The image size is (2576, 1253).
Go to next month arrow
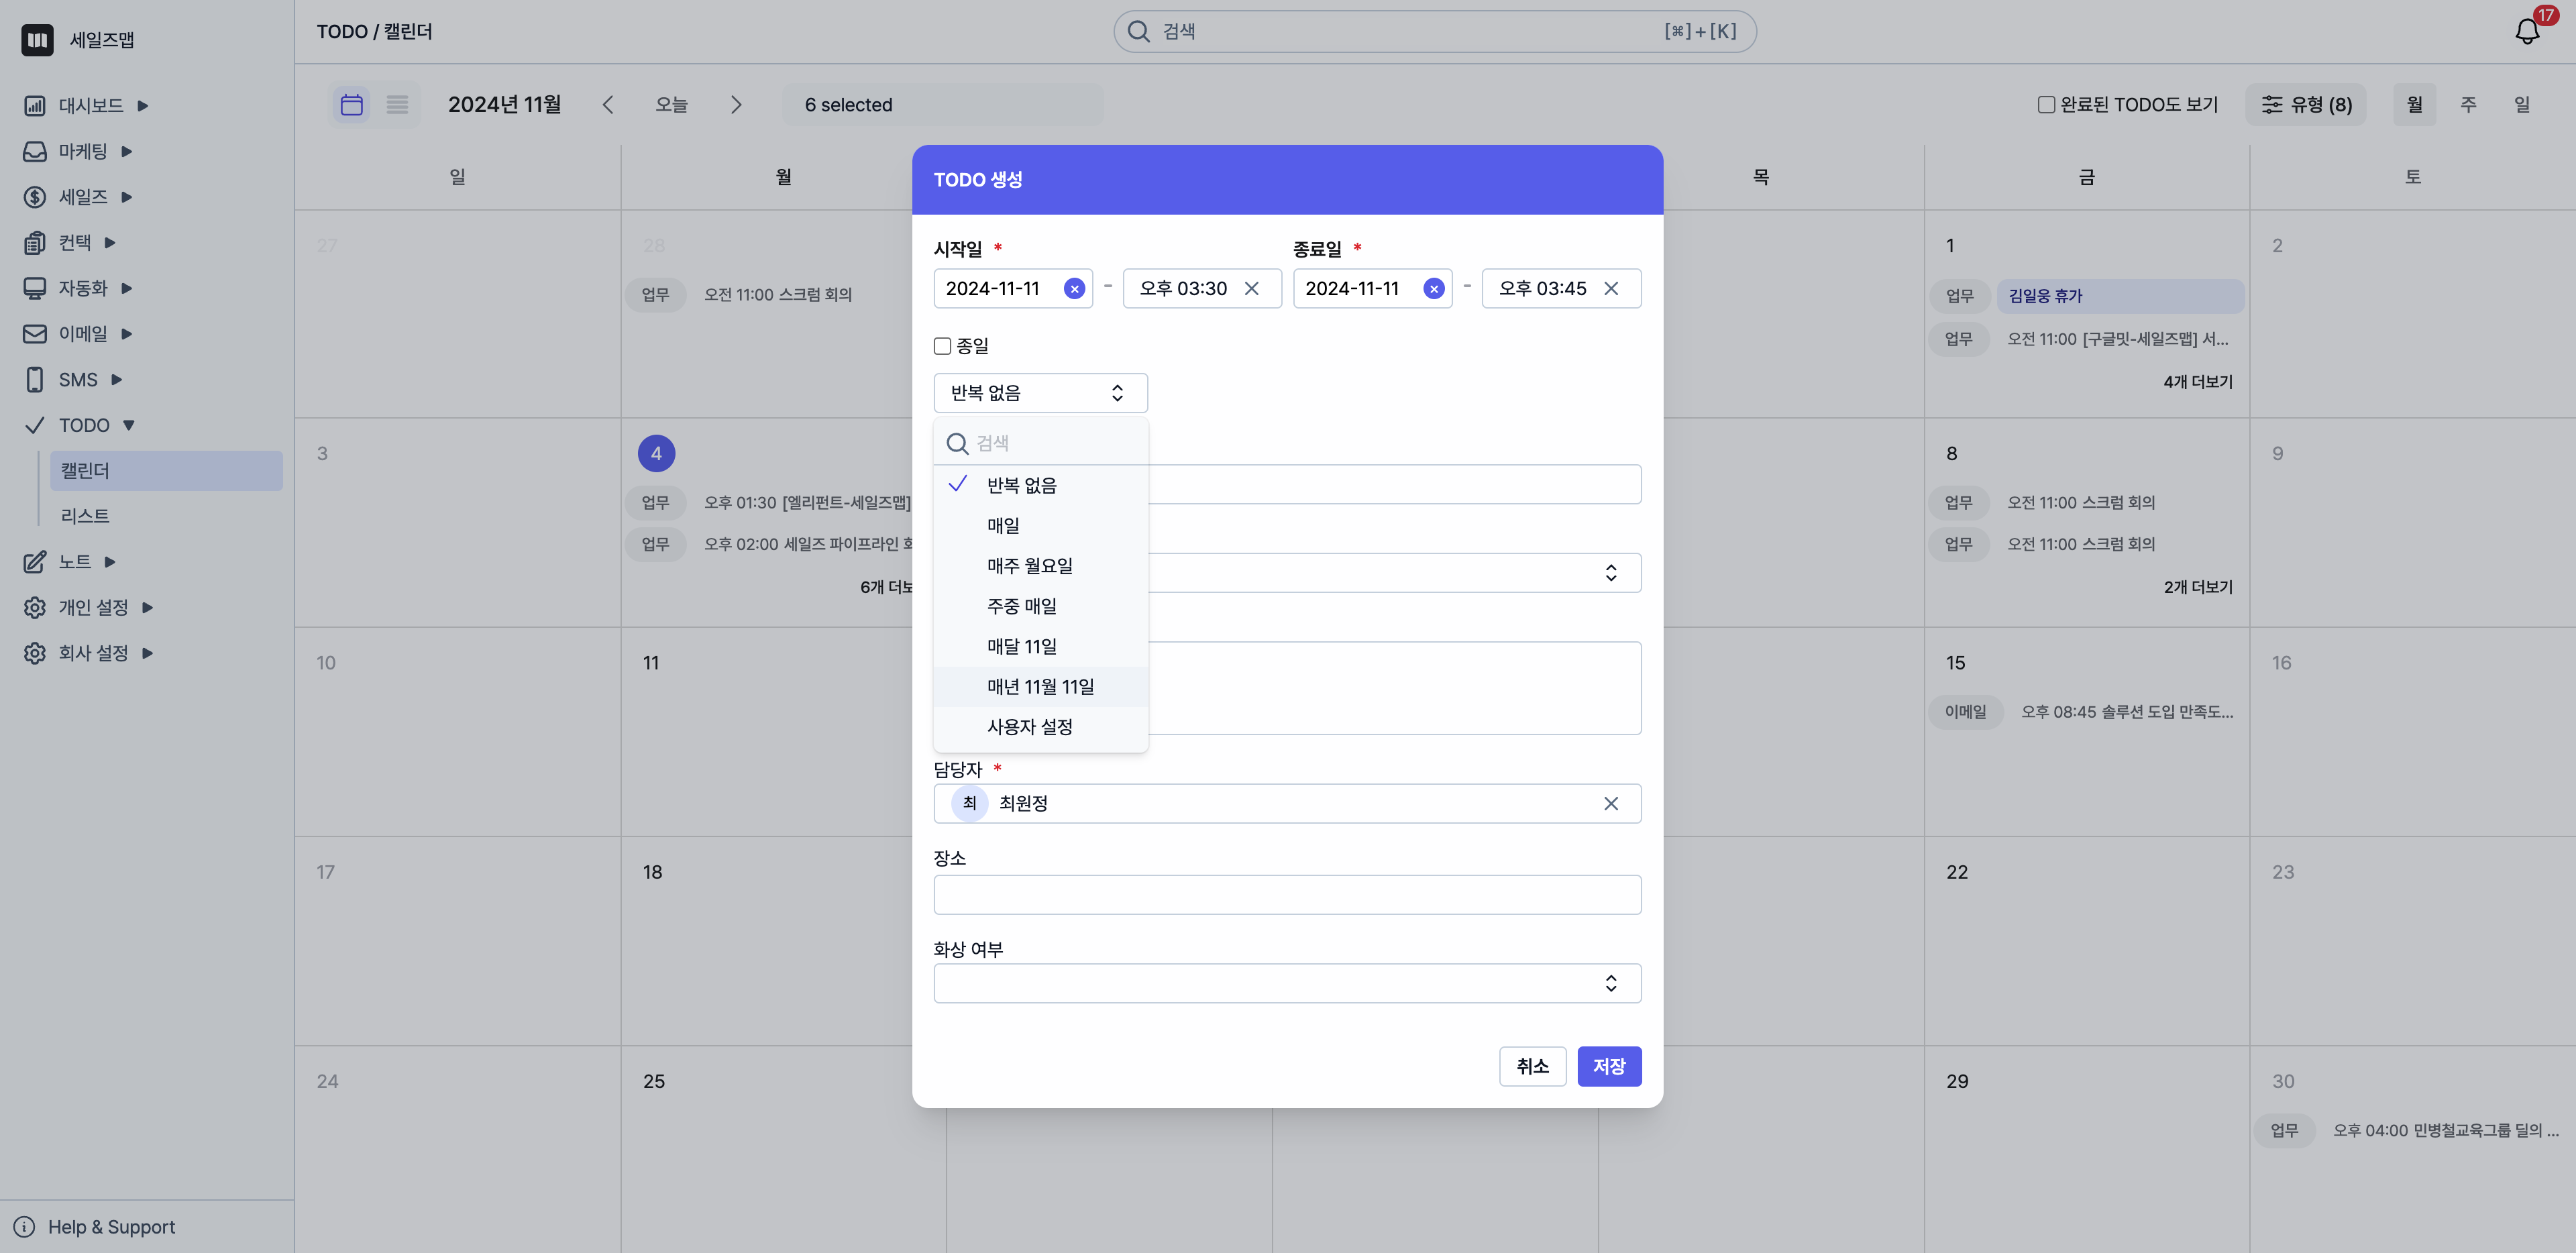tap(736, 105)
